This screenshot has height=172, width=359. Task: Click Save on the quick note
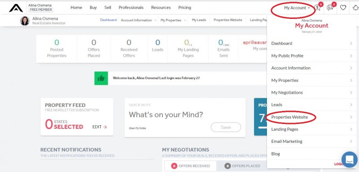(226, 128)
